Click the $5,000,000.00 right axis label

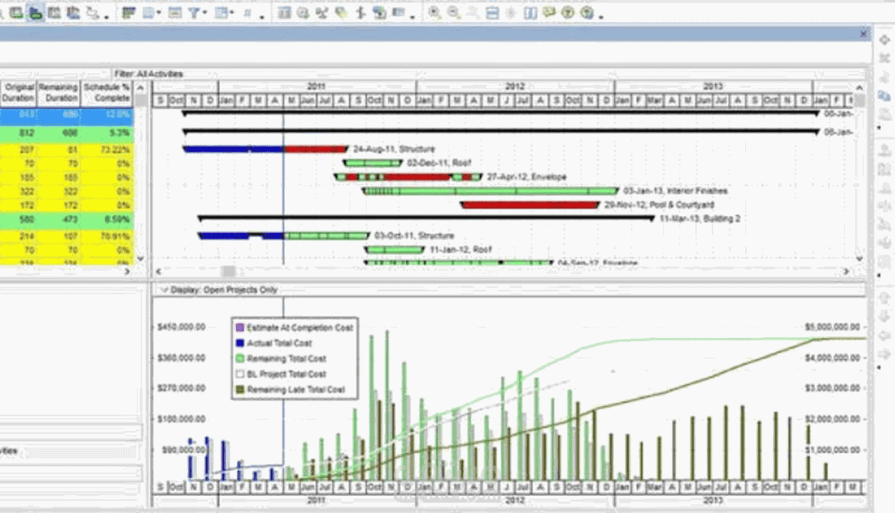pos(832,327)
